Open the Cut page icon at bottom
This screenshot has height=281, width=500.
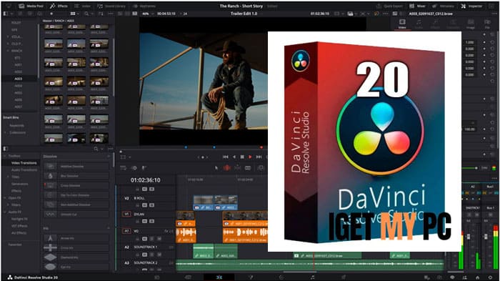(188, 277)
